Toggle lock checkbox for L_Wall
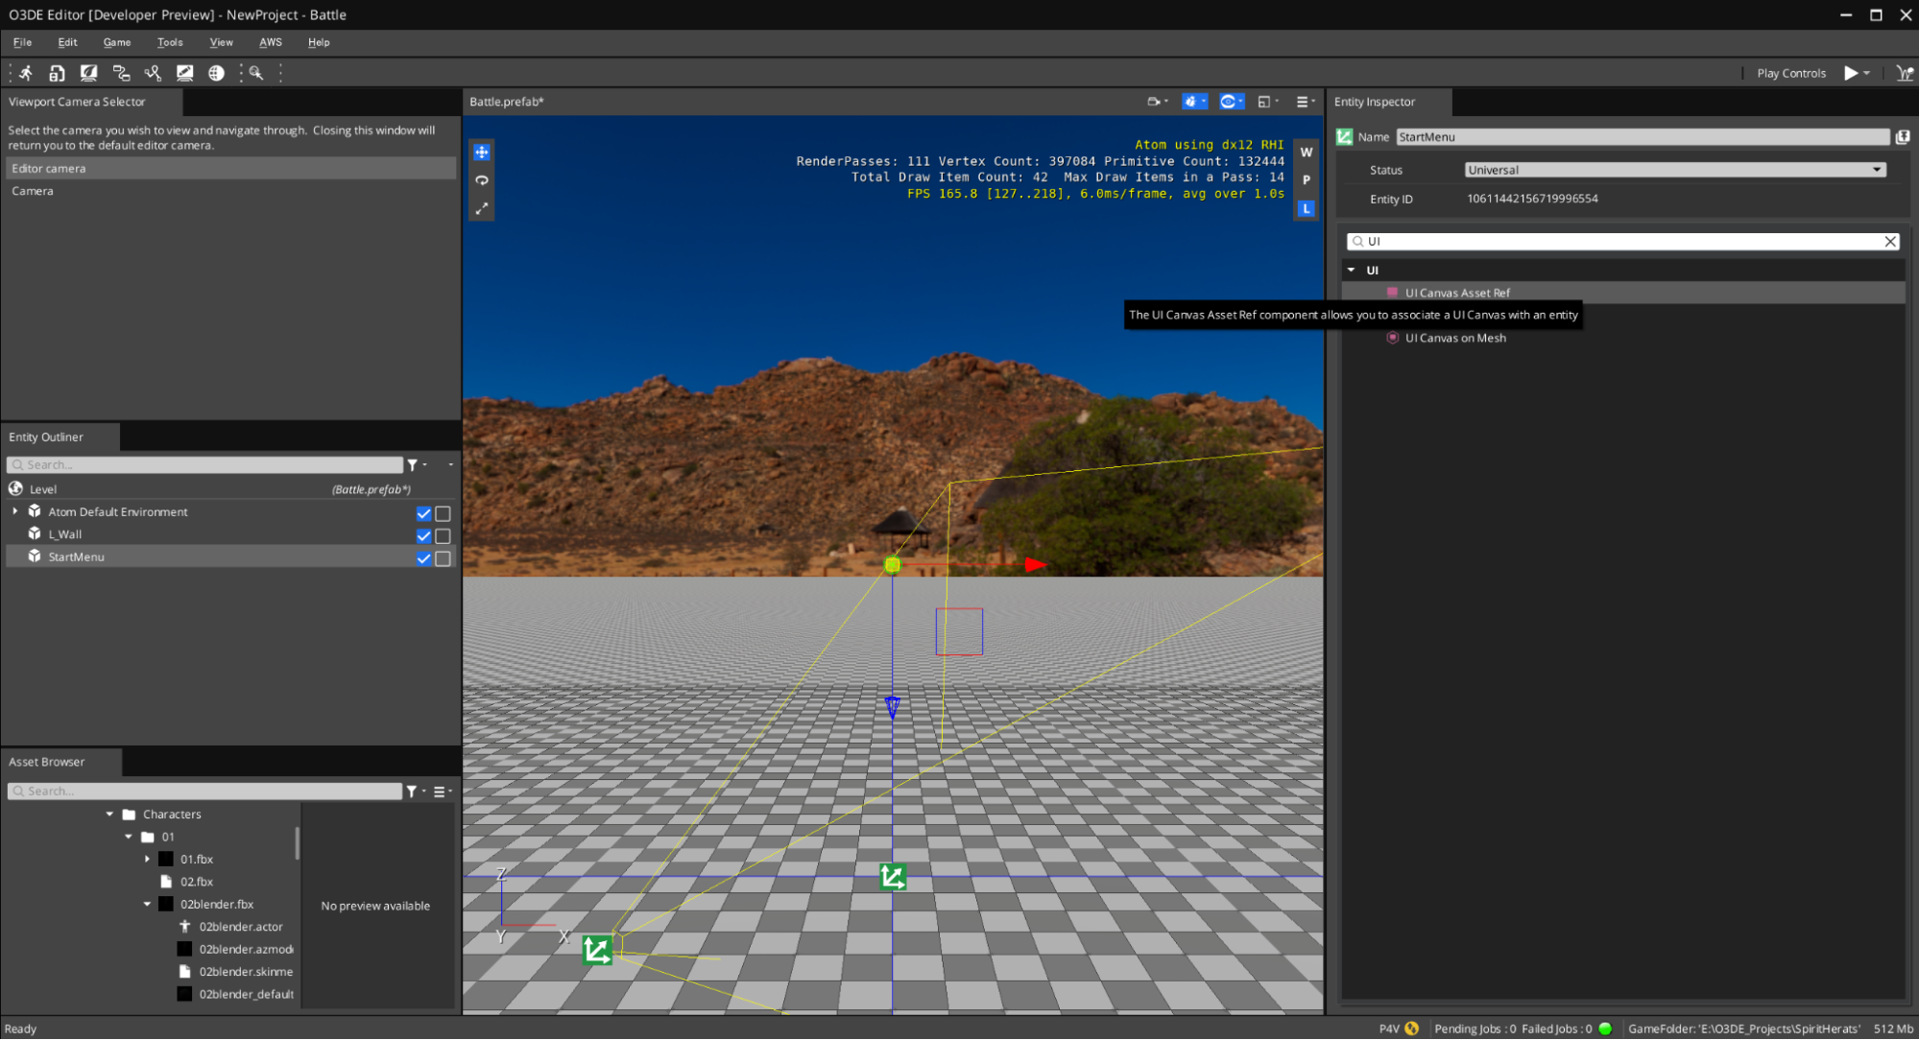This screenshot has height=1040, width=1919. [x=443, y=535]
